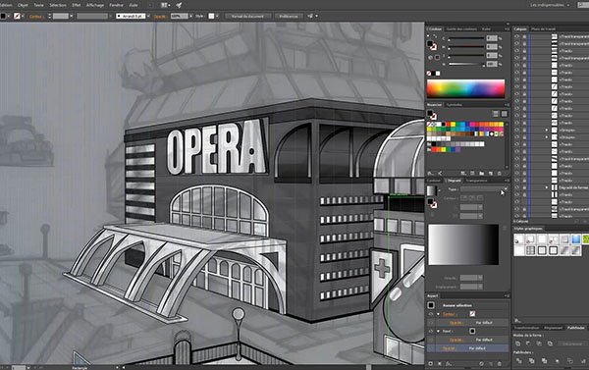Click the fx Add Effect icon
The height and width of the screenshot is (370, 589).
tap(449, 363)
